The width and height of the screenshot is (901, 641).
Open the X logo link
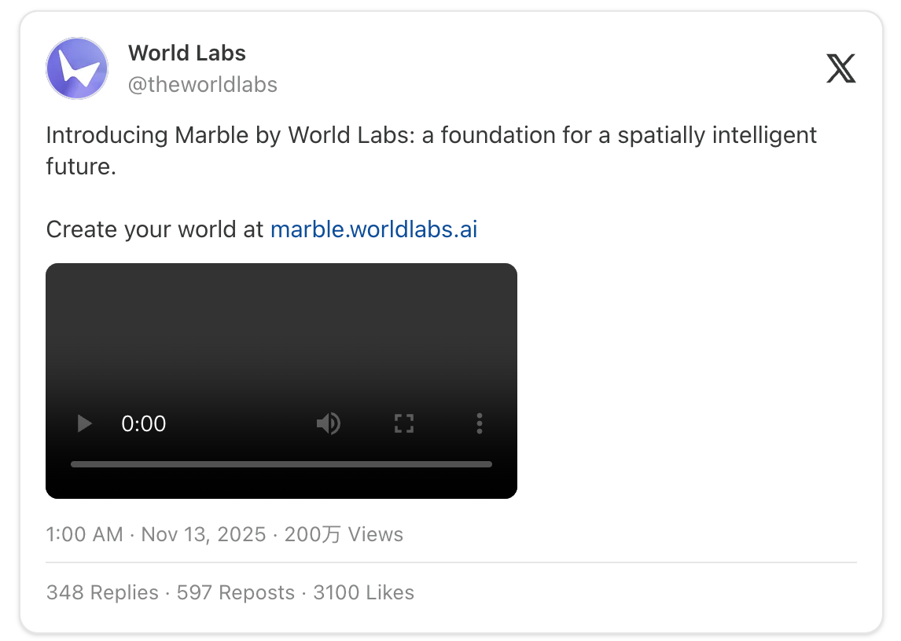840,69
